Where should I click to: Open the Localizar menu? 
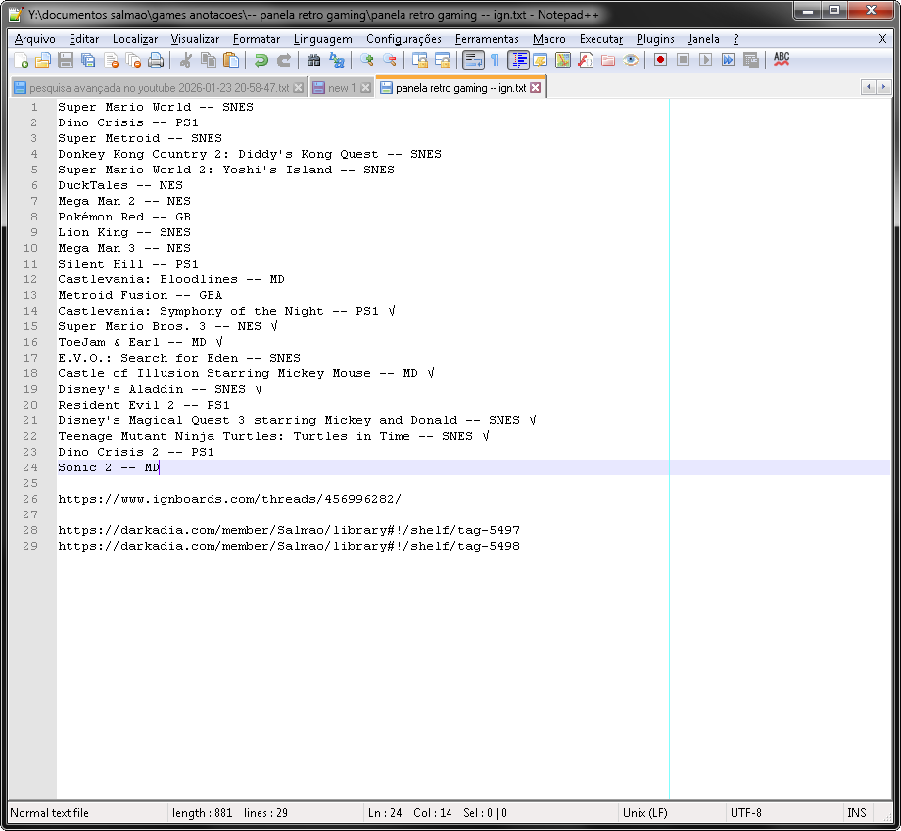pos(135,39)
